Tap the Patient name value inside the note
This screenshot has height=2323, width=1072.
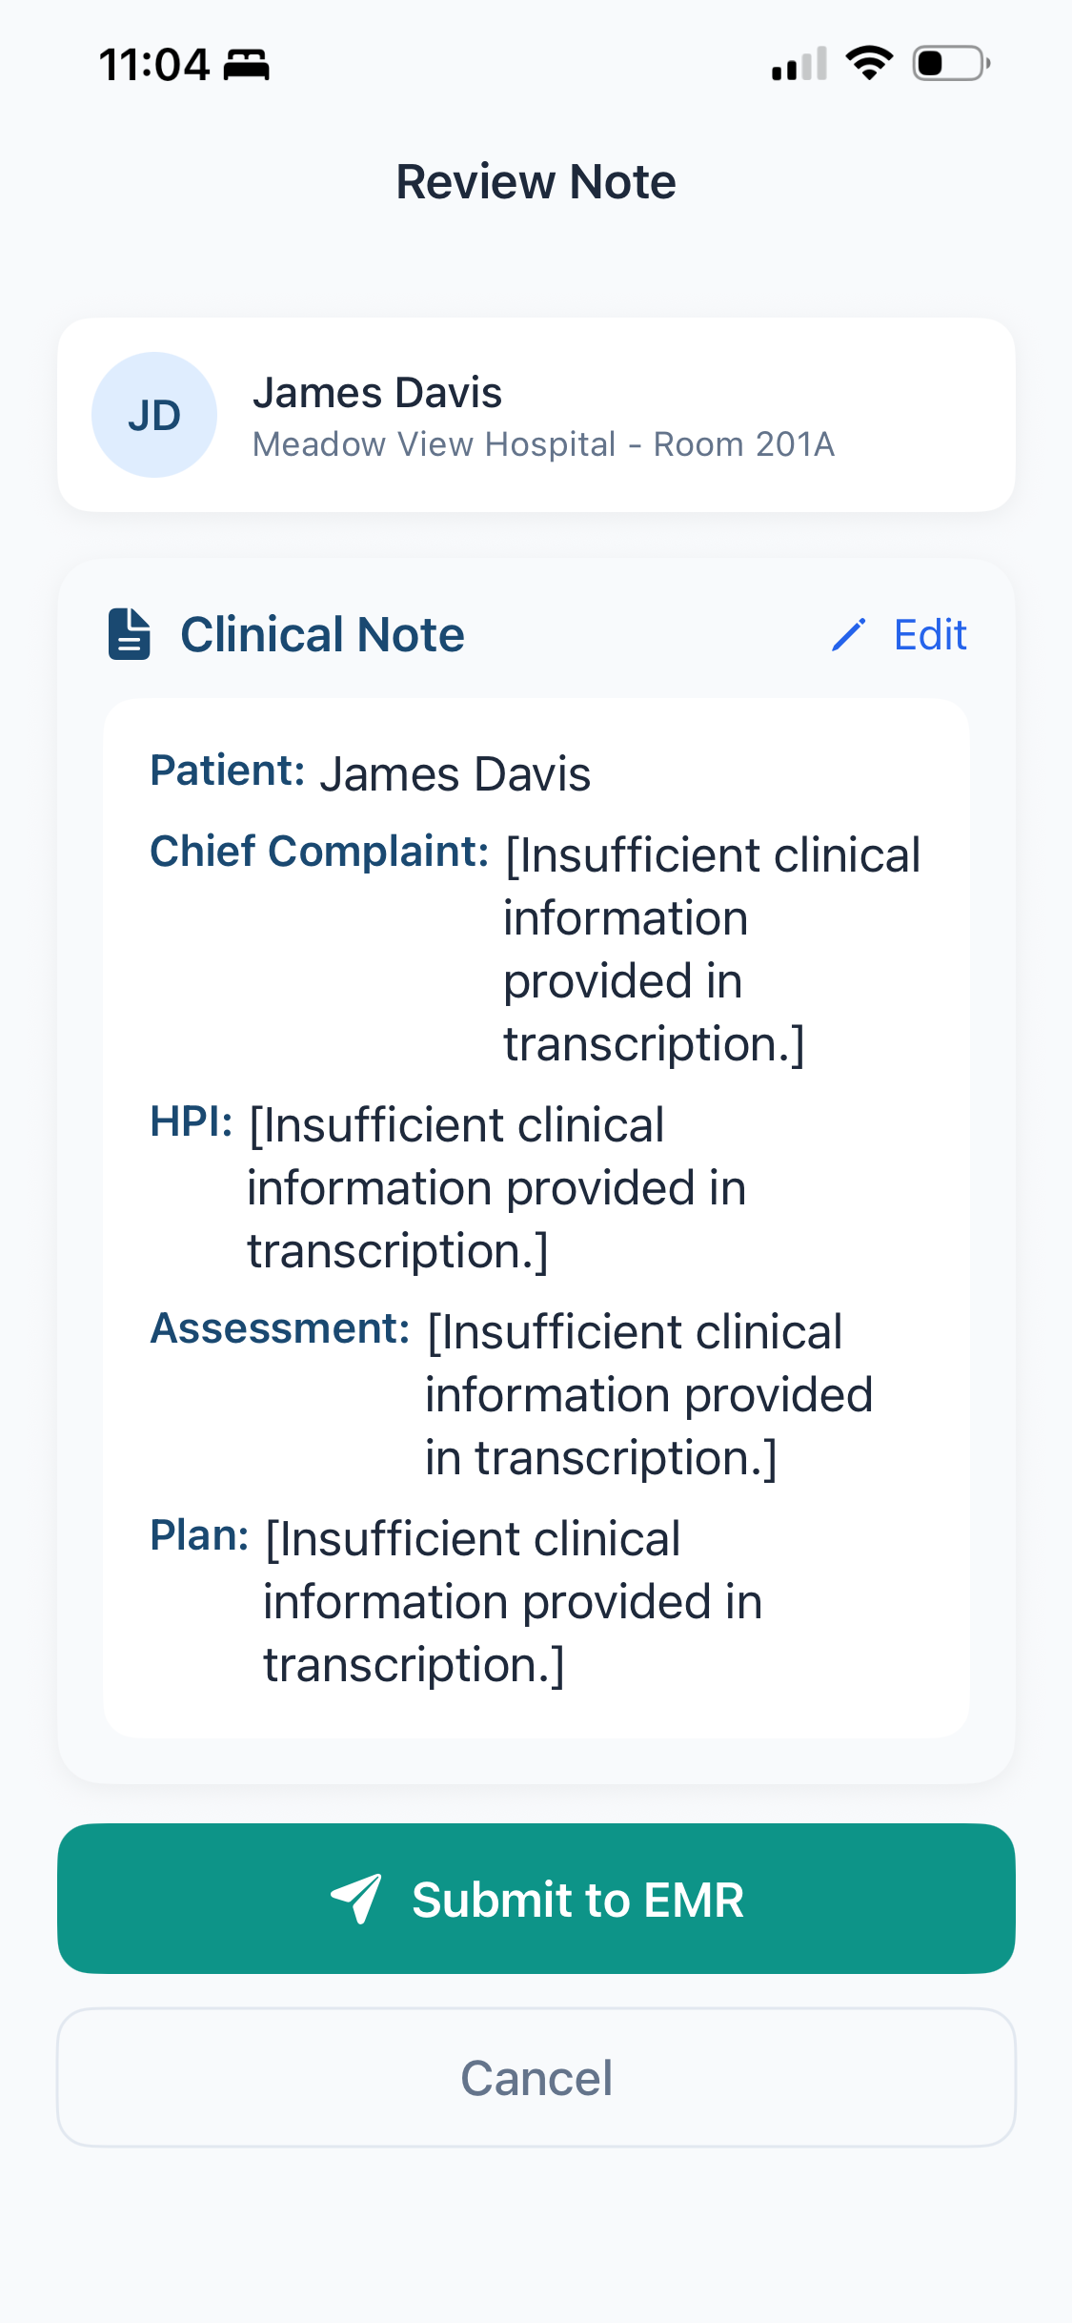click(x=456, y=772)
